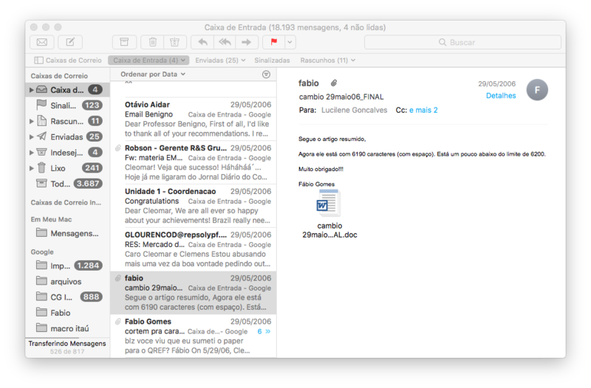Open GLOURENCOD@repsolypf RES: Mercado message

point(194,249)
